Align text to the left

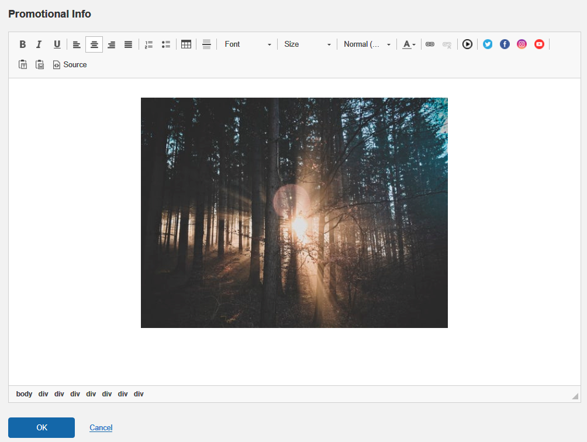pos(77,44)
